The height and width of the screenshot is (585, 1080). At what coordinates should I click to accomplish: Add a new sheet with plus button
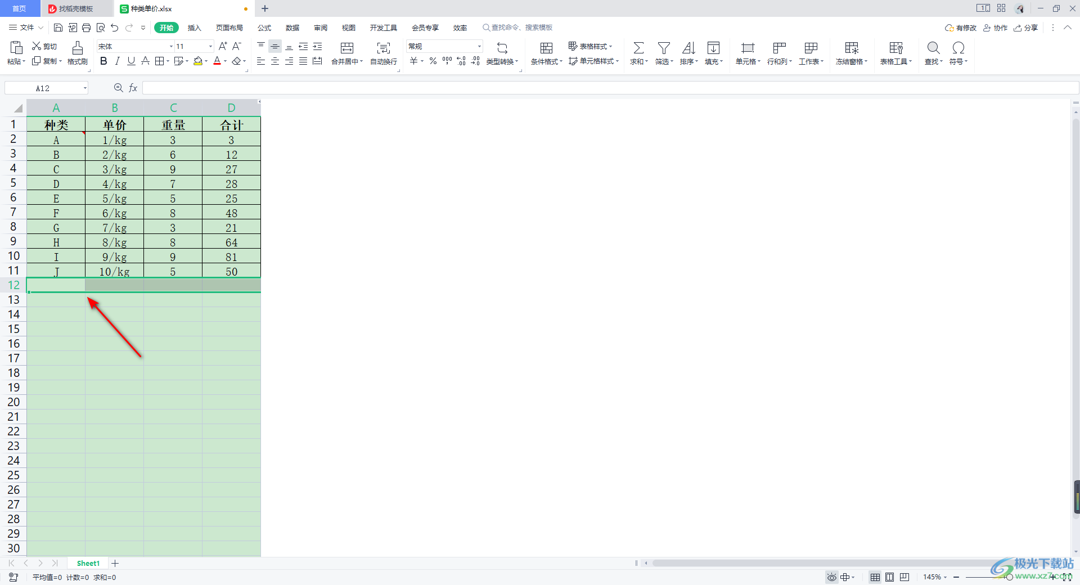coord(115,563)
